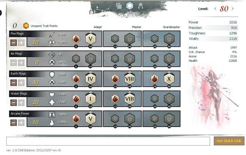Click the Earth Magic adept trait IV
This screenshot has height=155, width=246.
coord(91,78)
